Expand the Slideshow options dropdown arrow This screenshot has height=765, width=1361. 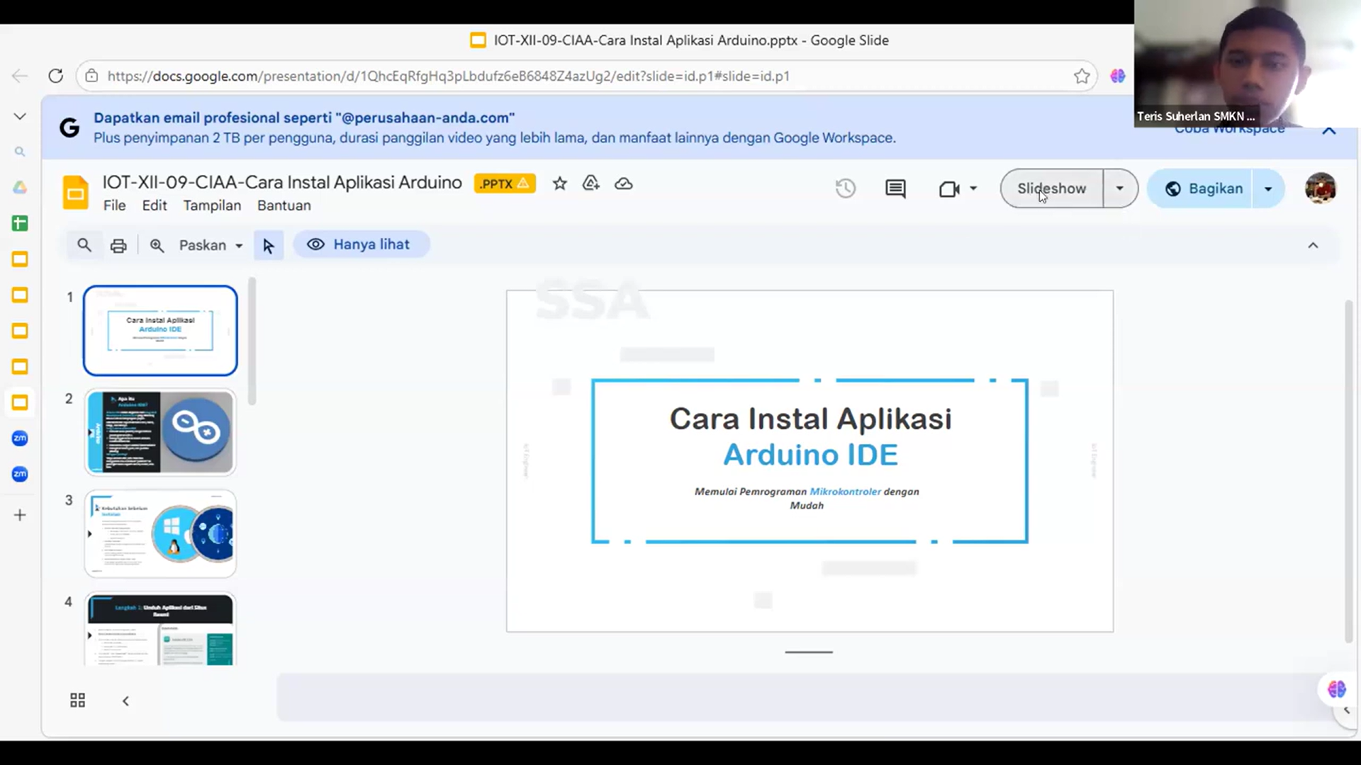[x=1120, y=188]
